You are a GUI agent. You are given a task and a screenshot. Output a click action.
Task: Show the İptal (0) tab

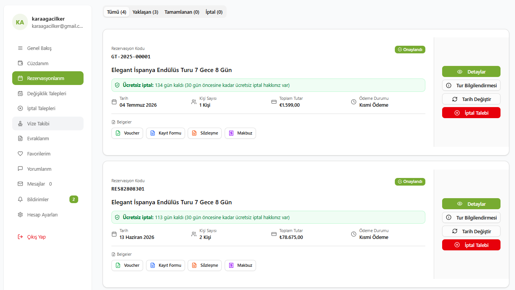[x=214, y=12]
